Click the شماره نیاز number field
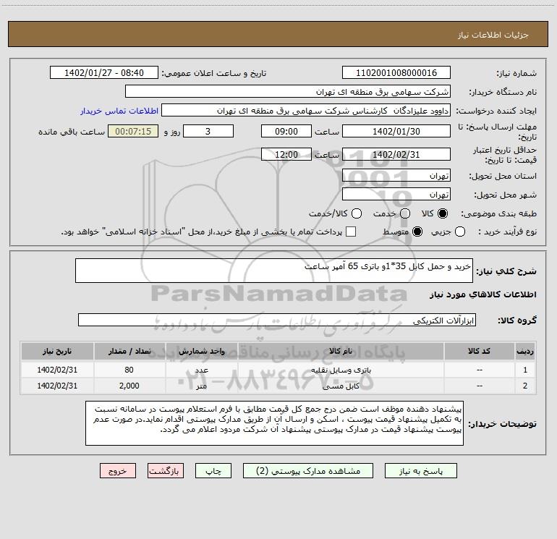 tap(396, 72)
